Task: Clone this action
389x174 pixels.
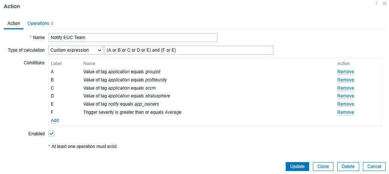Action: (323, 167)
